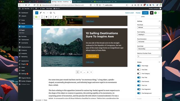
Task: Click the browser address bar URL
Action: click(x=63, y=5)
